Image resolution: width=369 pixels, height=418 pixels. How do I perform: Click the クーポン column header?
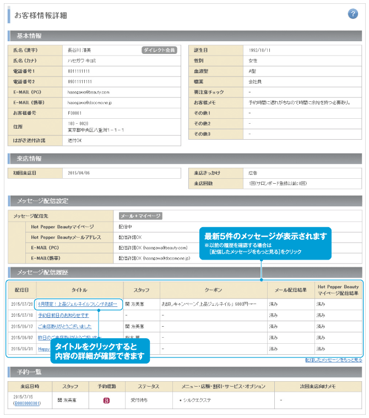[213, 290]
